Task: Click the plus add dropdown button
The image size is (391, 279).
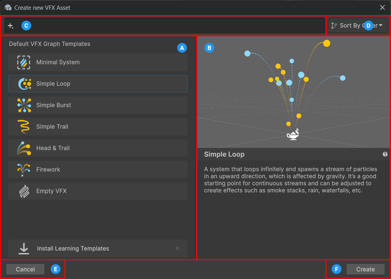Action: click(x=11, y=26)
